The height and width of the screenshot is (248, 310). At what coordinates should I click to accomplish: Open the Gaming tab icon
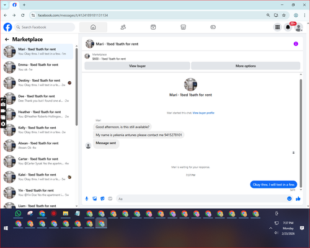pos(213,27)
